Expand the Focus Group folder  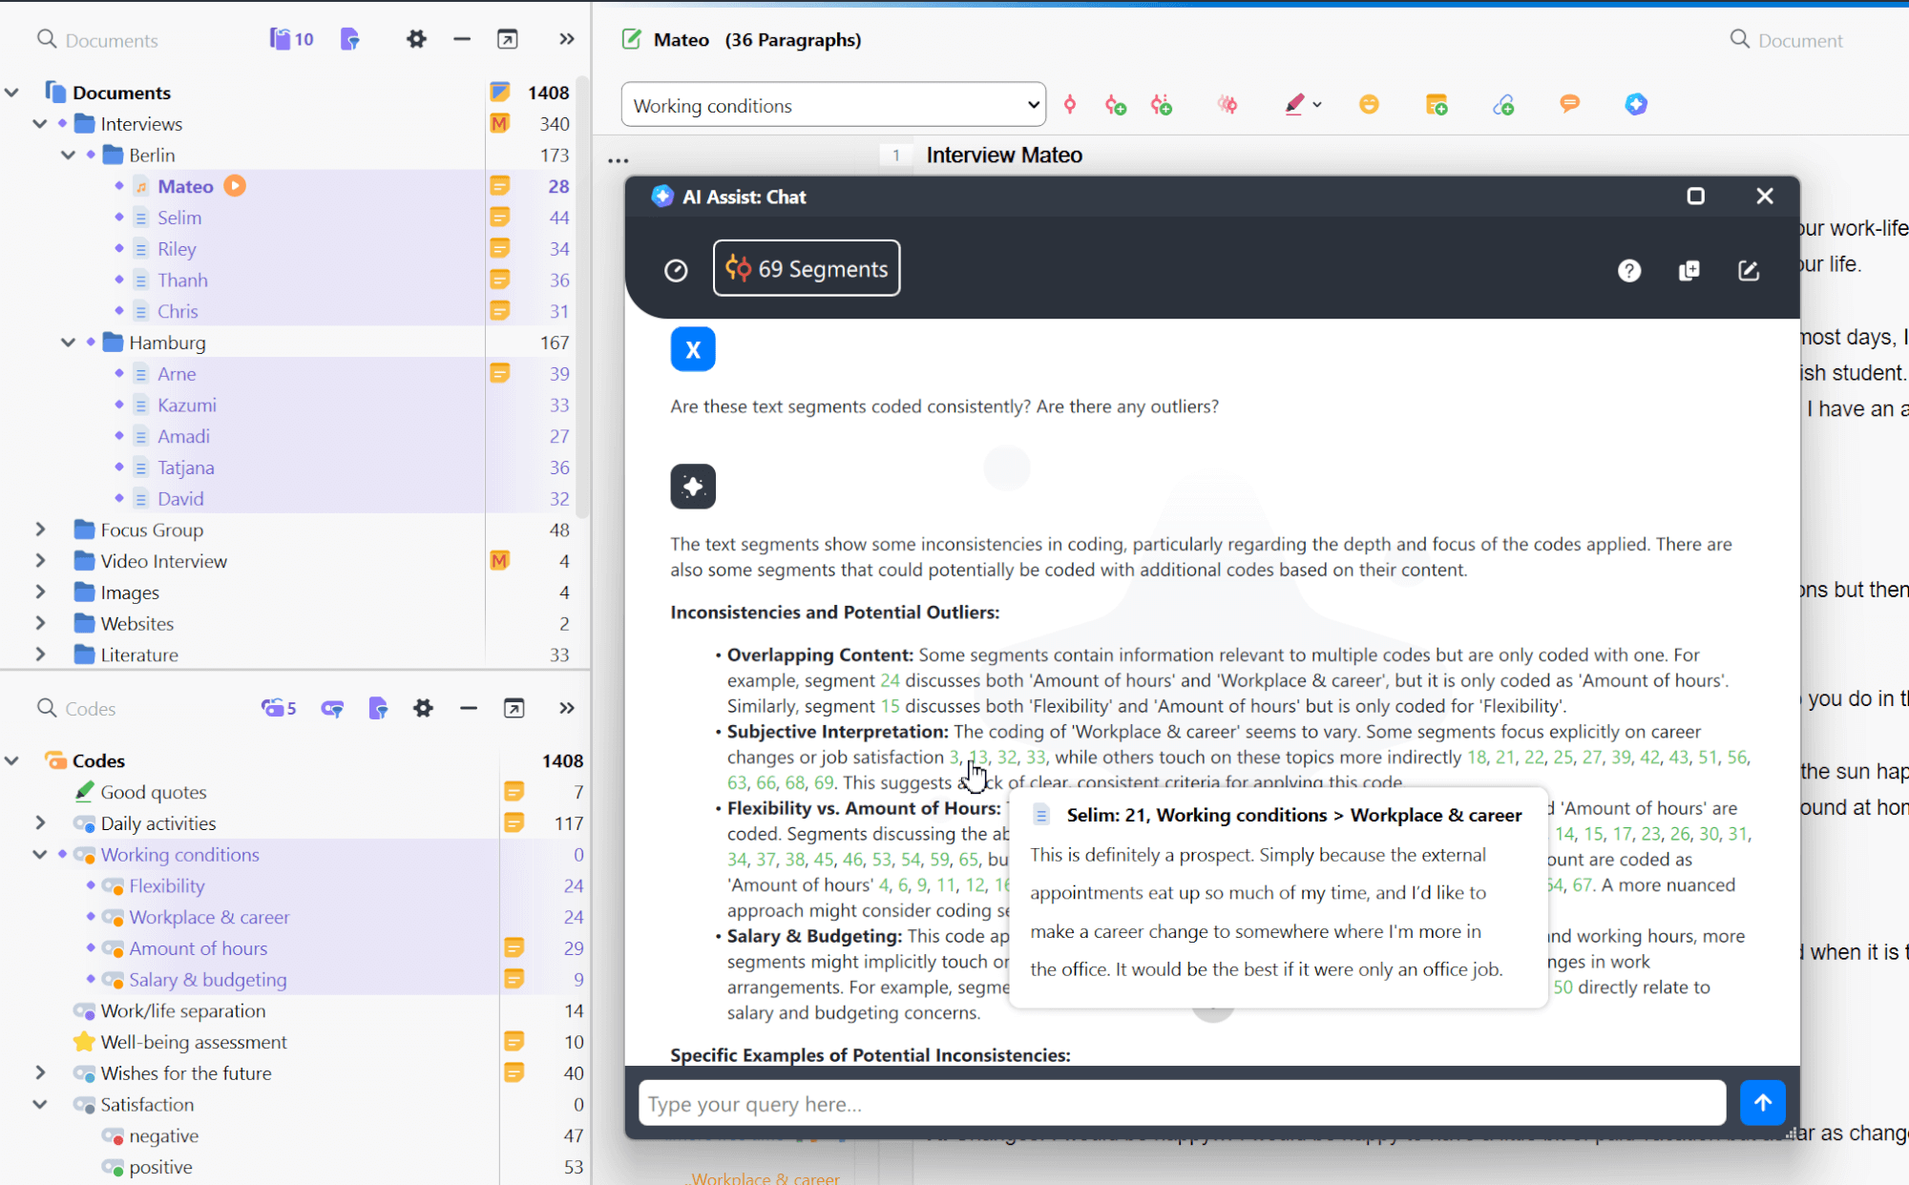pos(40,530)
